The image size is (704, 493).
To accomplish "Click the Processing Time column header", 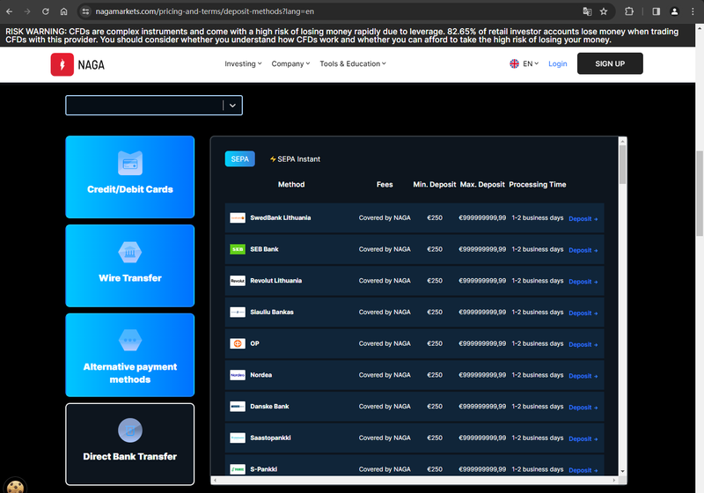I will click(538, 185).
